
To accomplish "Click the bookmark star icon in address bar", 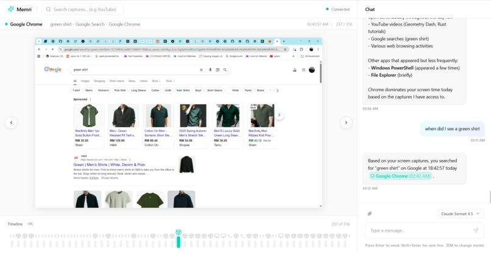I will (x=285, y=49).
